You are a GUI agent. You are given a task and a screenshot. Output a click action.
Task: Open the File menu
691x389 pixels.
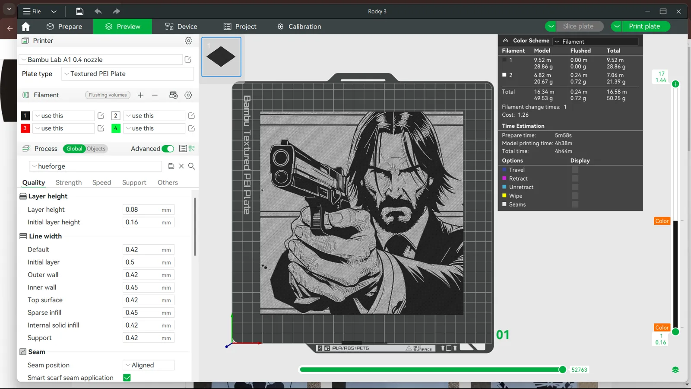tap(32, 11)
